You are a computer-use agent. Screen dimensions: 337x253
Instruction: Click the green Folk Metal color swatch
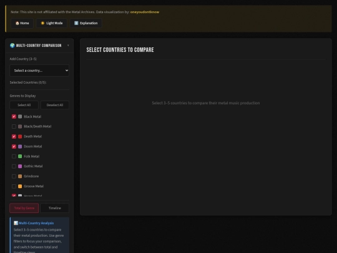(20, 156)
